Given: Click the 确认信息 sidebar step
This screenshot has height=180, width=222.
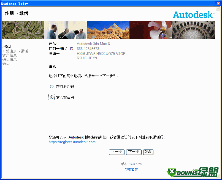Looking at the screenshot, I should [x=9, y=59].
